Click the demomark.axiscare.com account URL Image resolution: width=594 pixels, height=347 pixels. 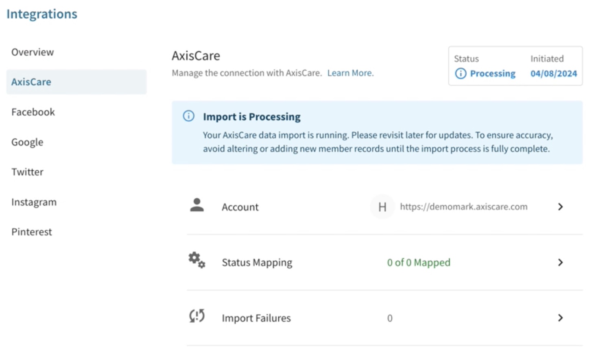tap(463, 206)
